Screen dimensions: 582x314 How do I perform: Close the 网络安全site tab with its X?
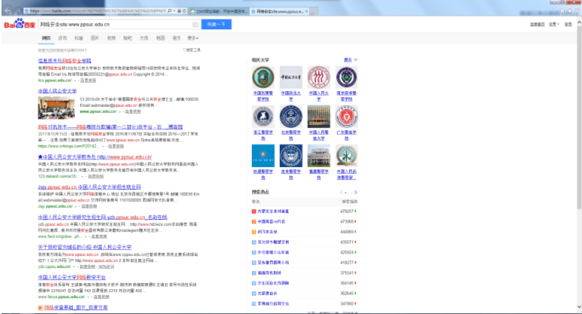306,11
